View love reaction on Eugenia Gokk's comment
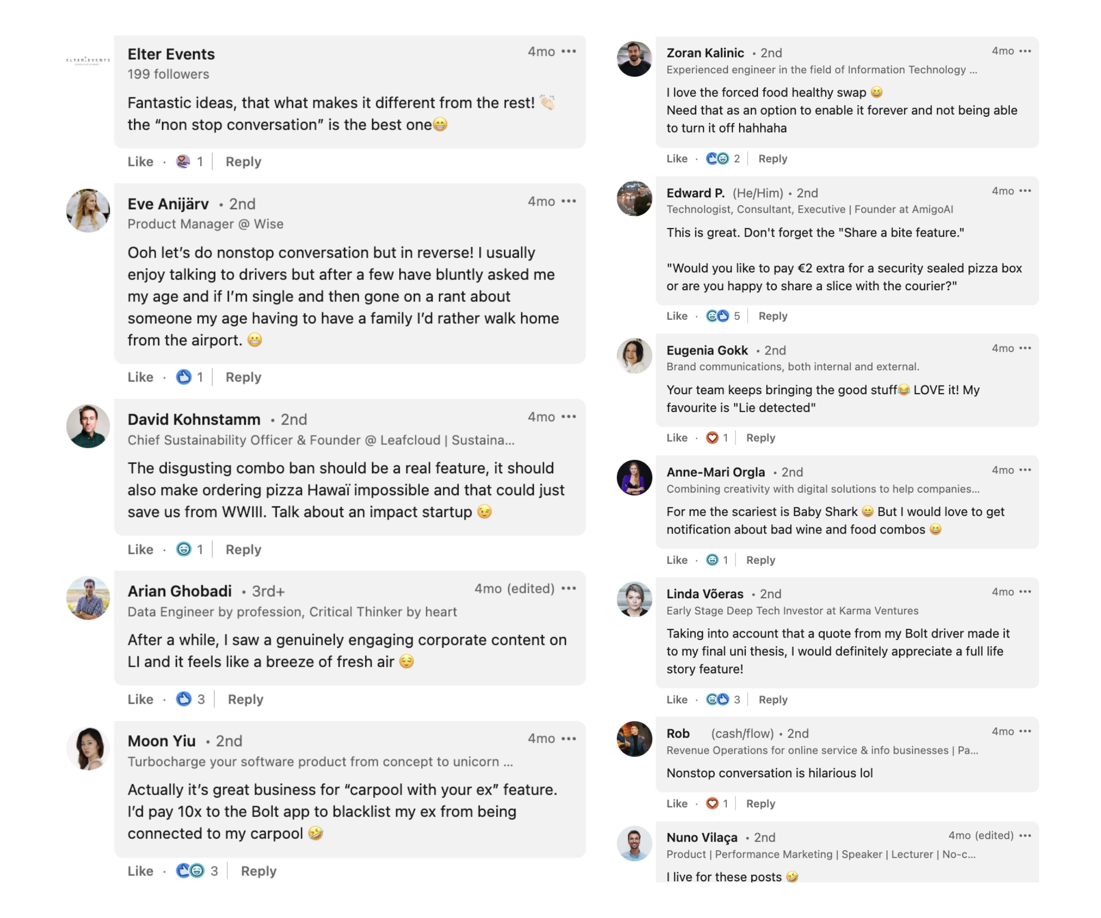The width and height of the screenshot is (1101, 918). click(712, 438)
